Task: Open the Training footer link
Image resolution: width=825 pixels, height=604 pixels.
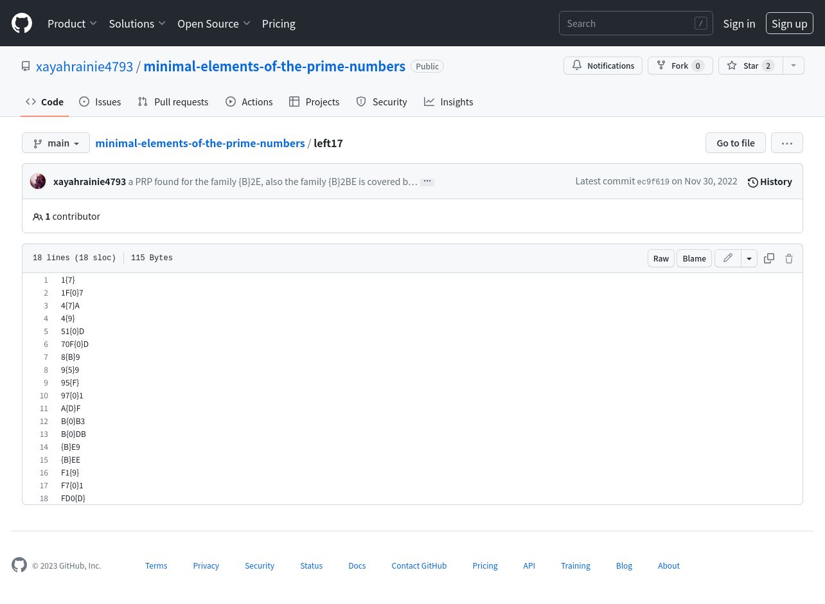Action: click(576, 565)
